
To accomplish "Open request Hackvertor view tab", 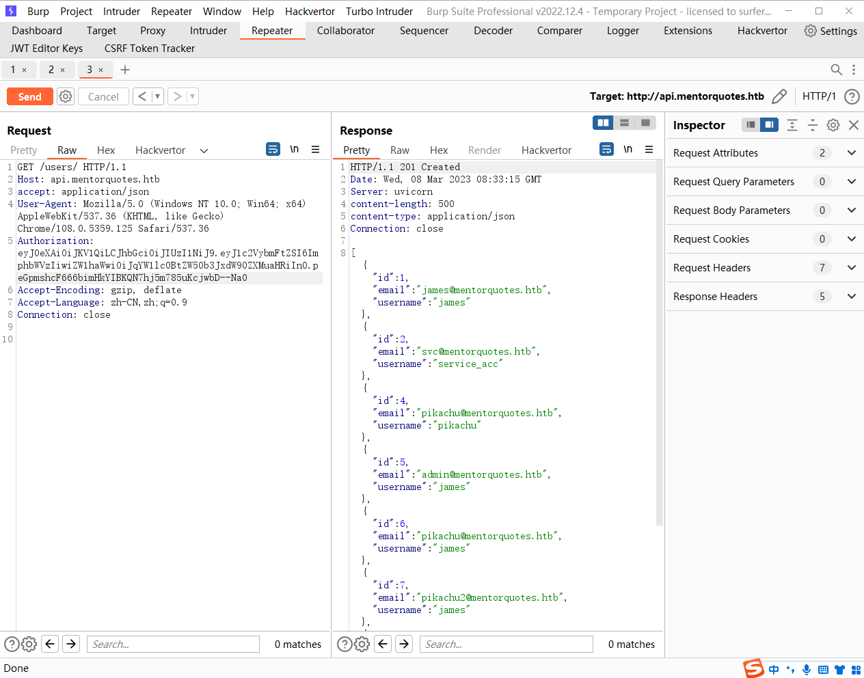I will (x=160, y=150).
